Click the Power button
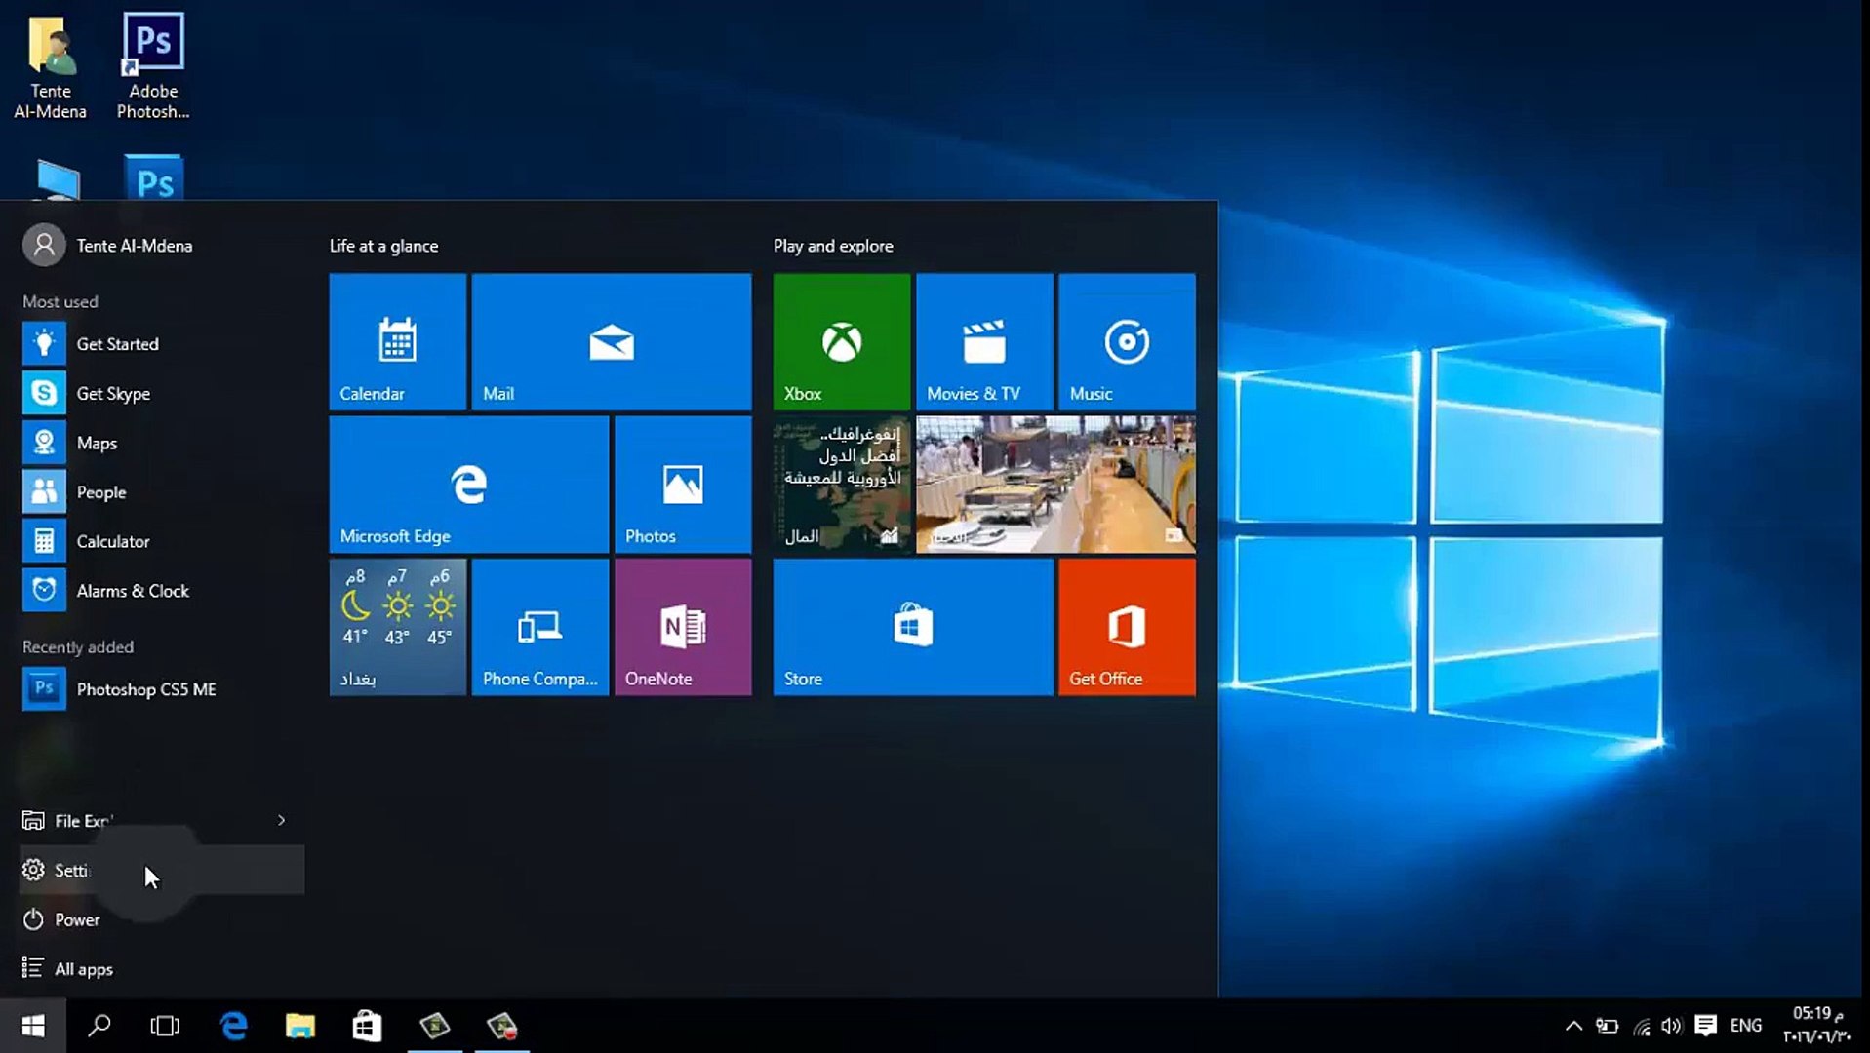 tap(162, 919)
